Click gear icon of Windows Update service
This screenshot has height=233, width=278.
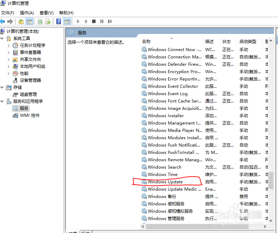point(144,182)
